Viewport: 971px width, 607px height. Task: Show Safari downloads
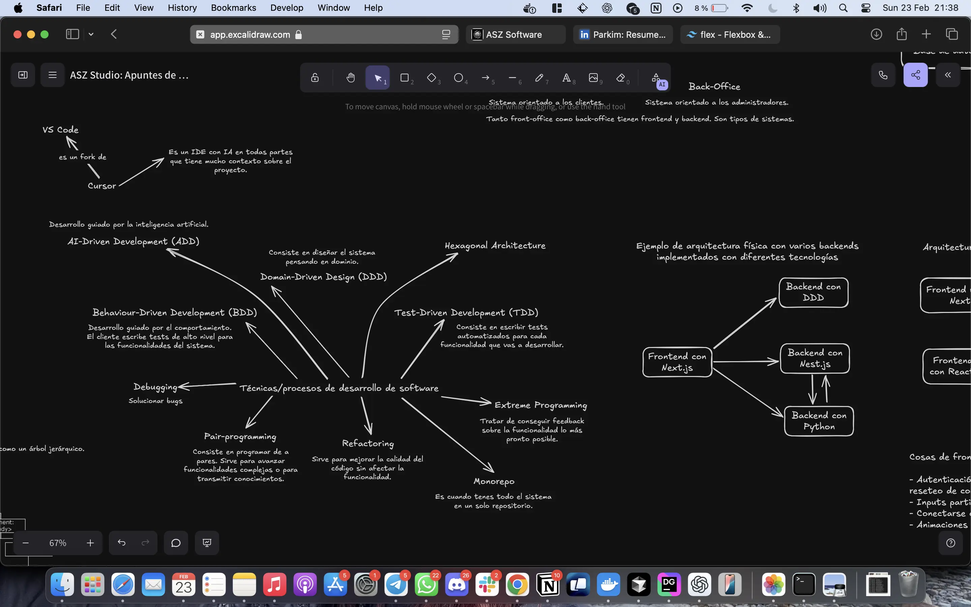click(876, 34)
